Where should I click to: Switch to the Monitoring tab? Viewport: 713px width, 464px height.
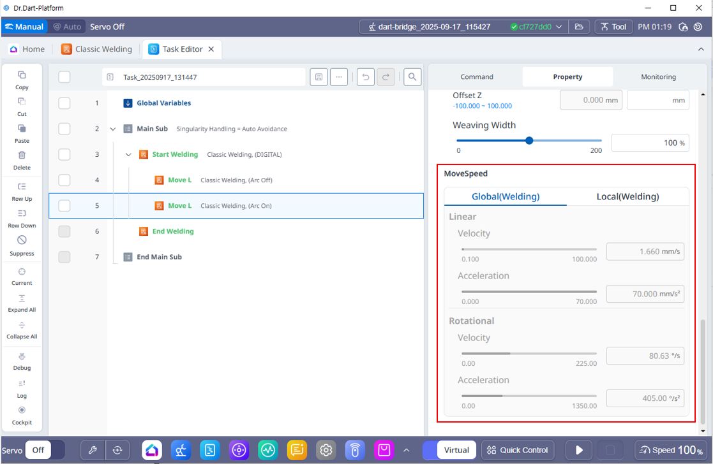658,77
